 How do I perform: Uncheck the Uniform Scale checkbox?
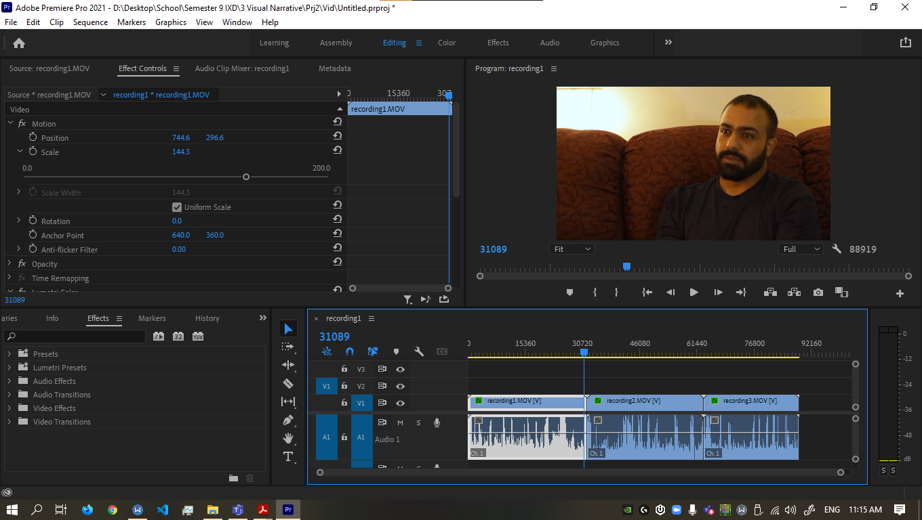(177, 207)
